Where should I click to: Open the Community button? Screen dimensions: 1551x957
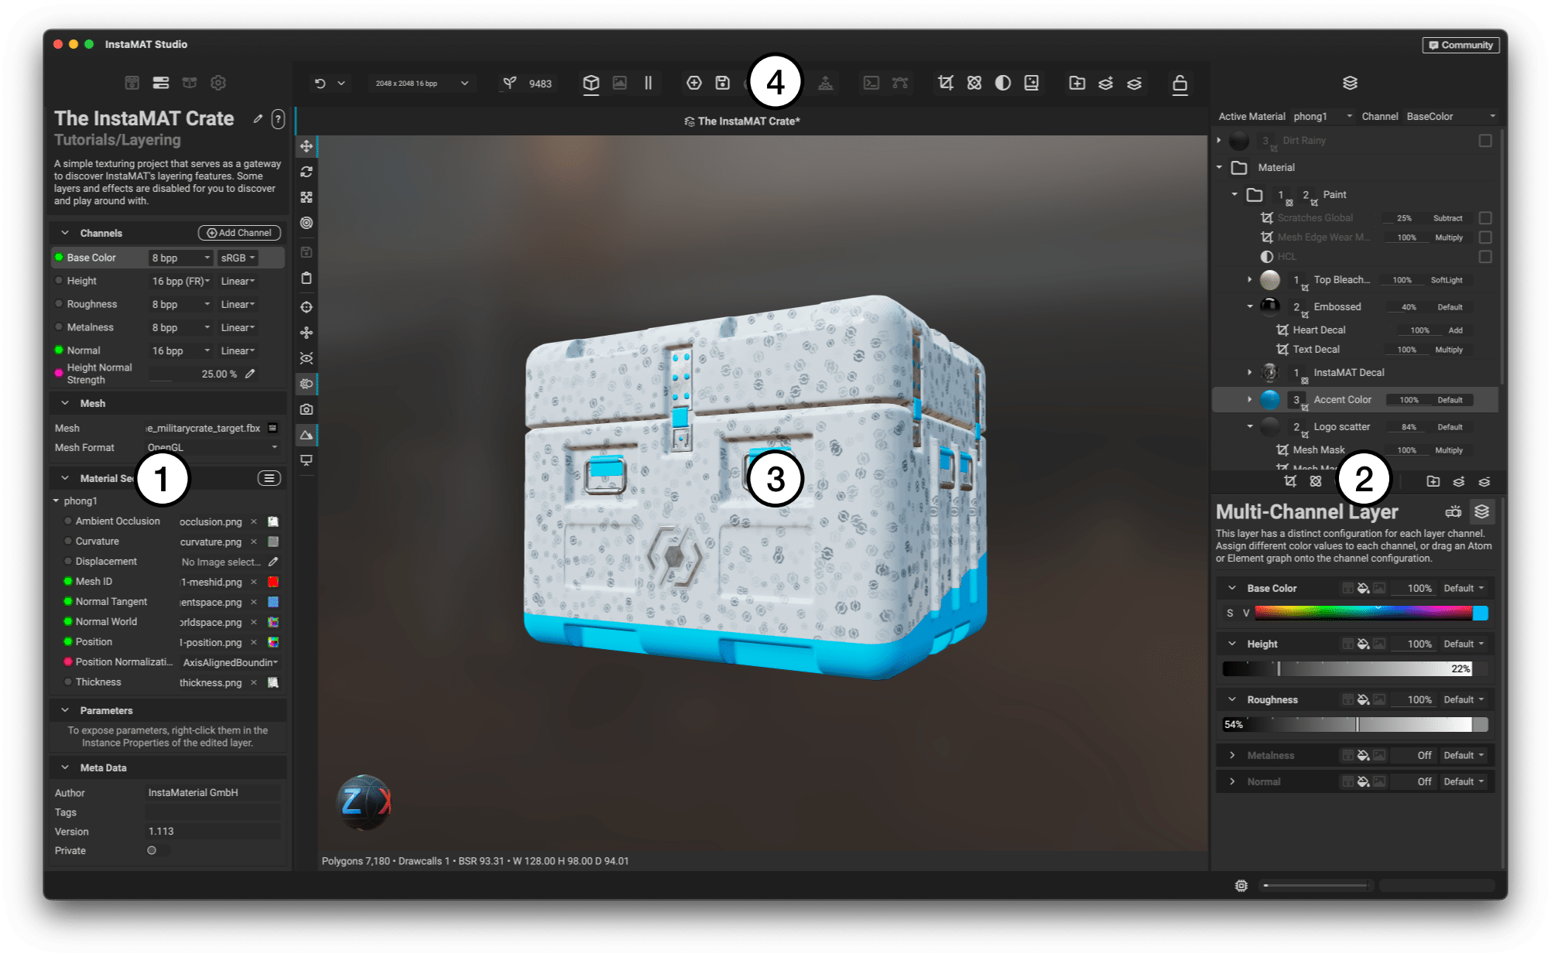pos(1460,45)
